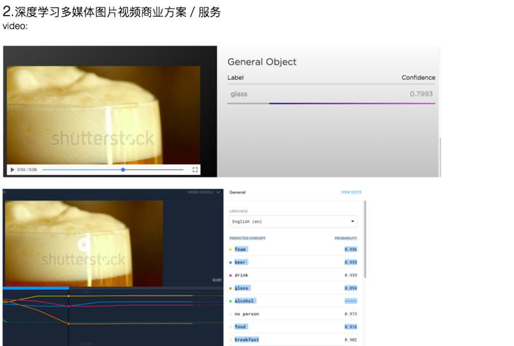The image size is (514, 346).
Task: Select the 'no person' concept label
Action: pos(247,314)
